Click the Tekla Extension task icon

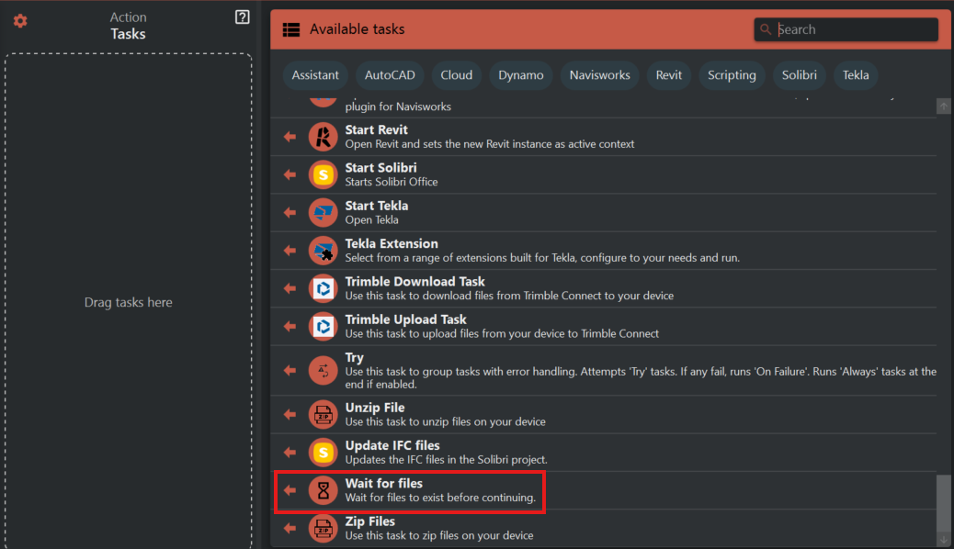(x=323, y=250)
